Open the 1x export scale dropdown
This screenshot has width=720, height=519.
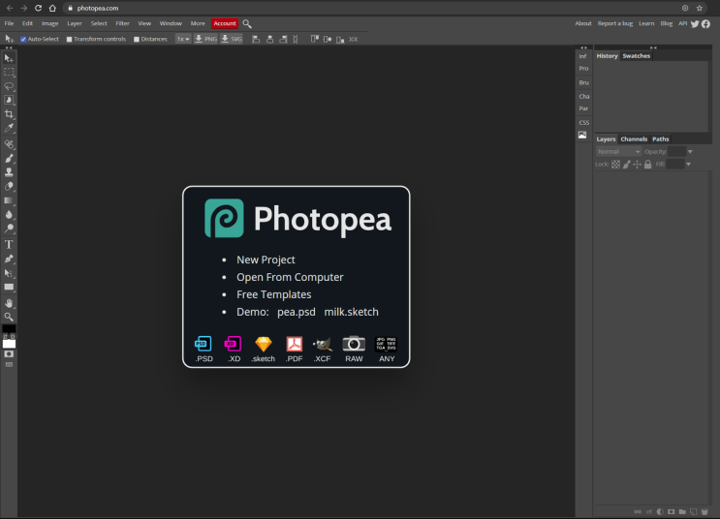click(x=183, y=39)
